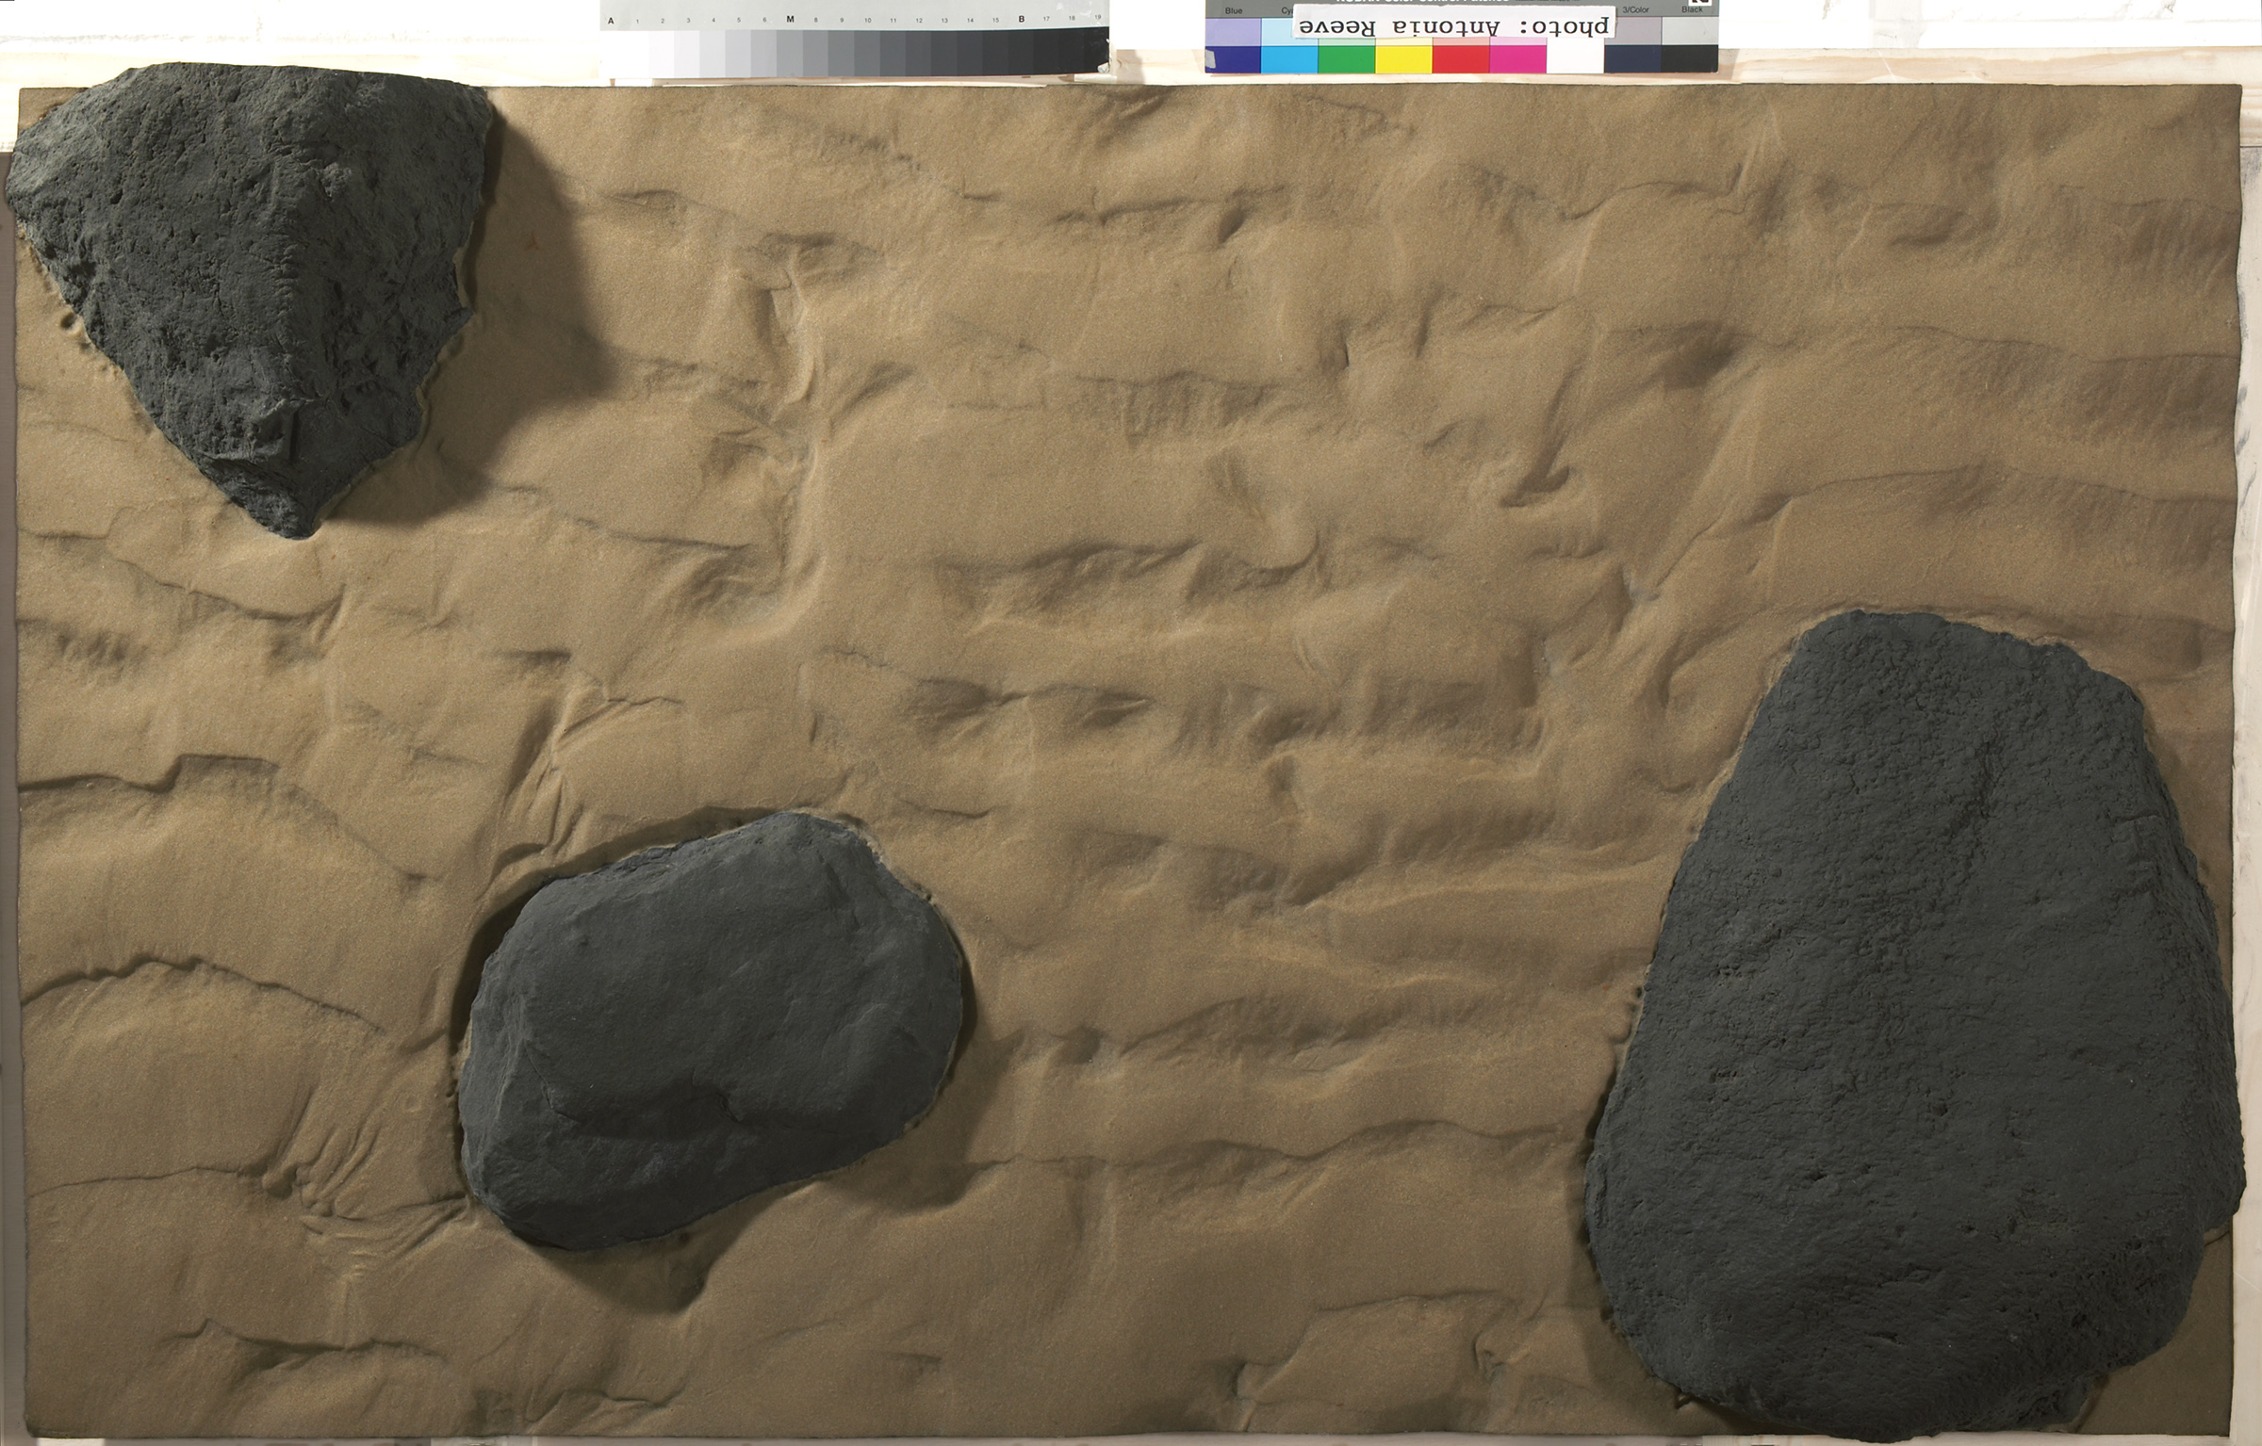Screen dimensions: 2262x1446
Task: Click the letter A on the grayscale wedge
Action: click(x=610, y=20)
